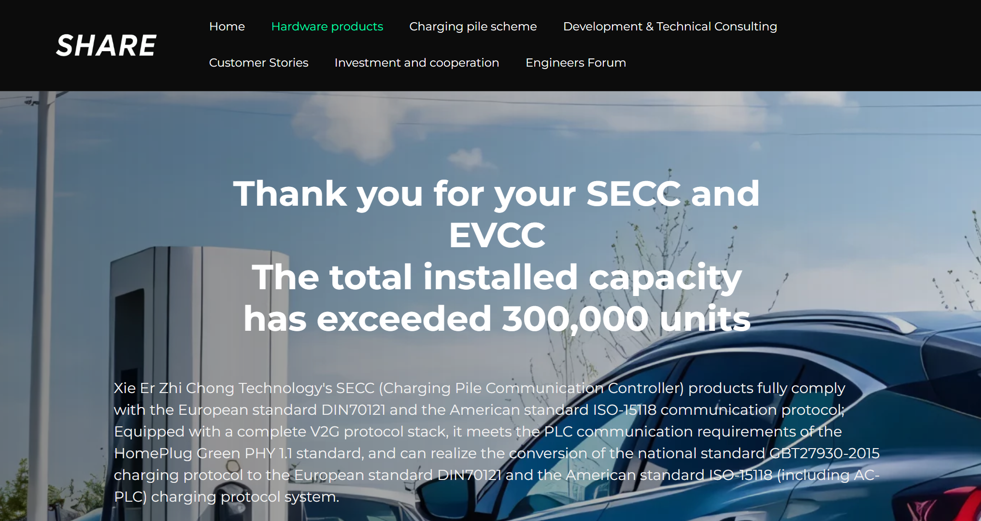The image size is (981, 521).
Task: Click the 'Thank you for your SECC and' headline line
Action: 496,194
